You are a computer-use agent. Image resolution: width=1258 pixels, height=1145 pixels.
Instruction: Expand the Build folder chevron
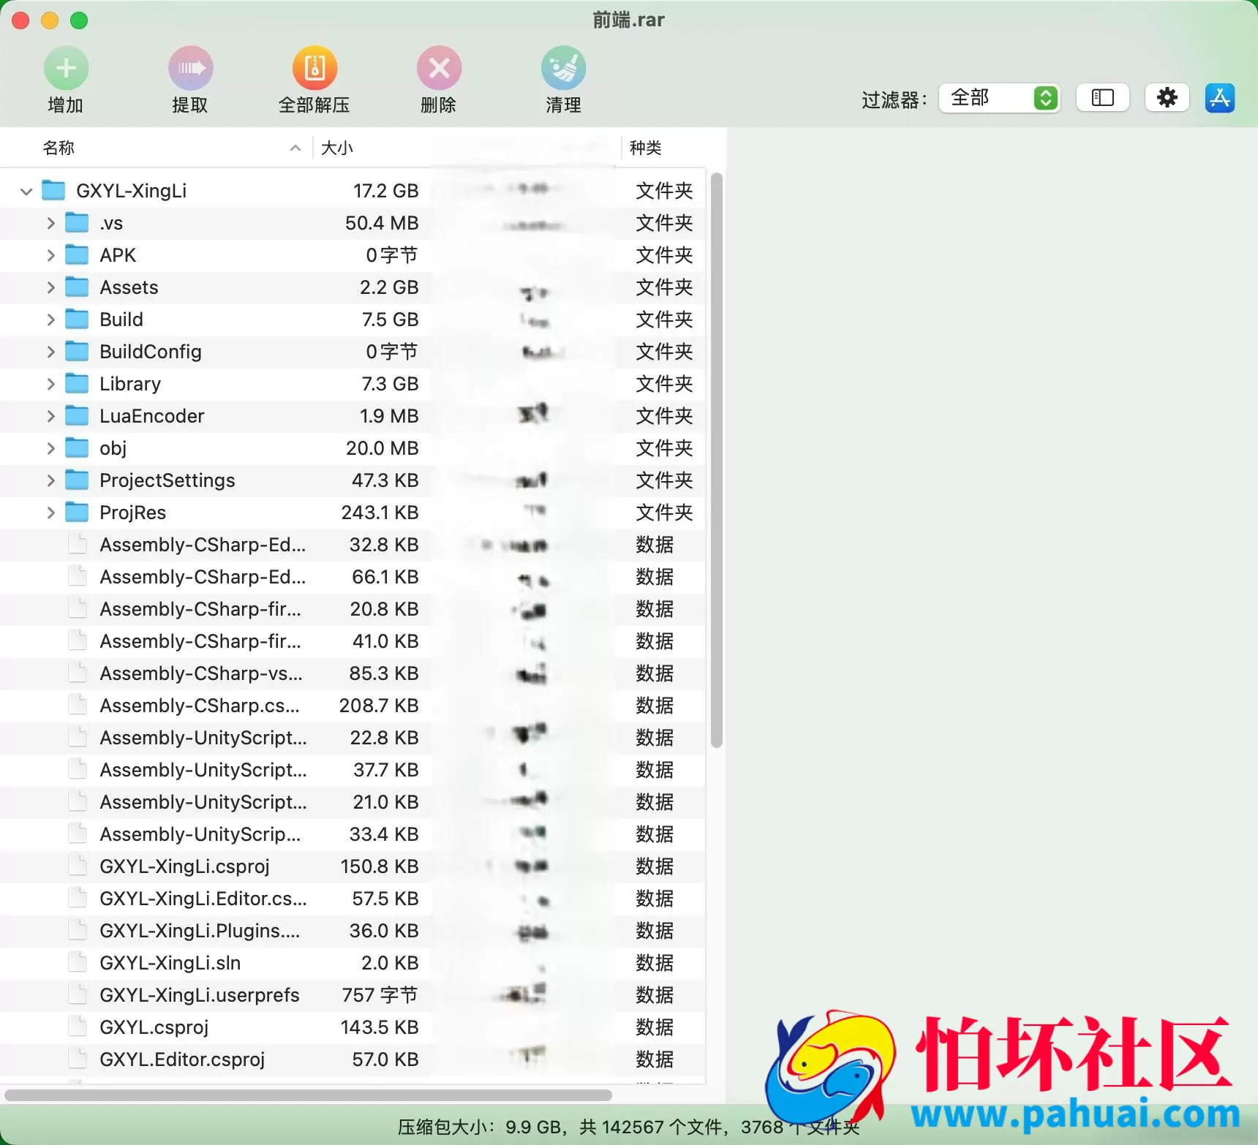tap(50, 320)
